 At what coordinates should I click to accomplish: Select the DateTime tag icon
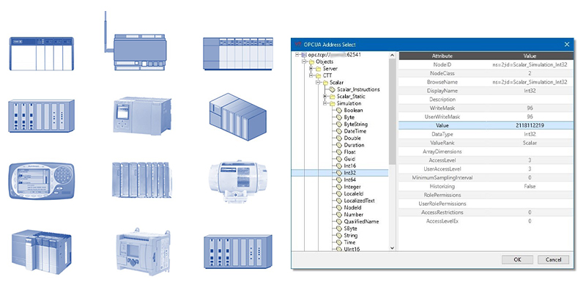[338, 131]
